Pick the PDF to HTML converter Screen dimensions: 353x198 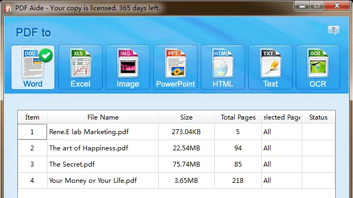[223, 68]
